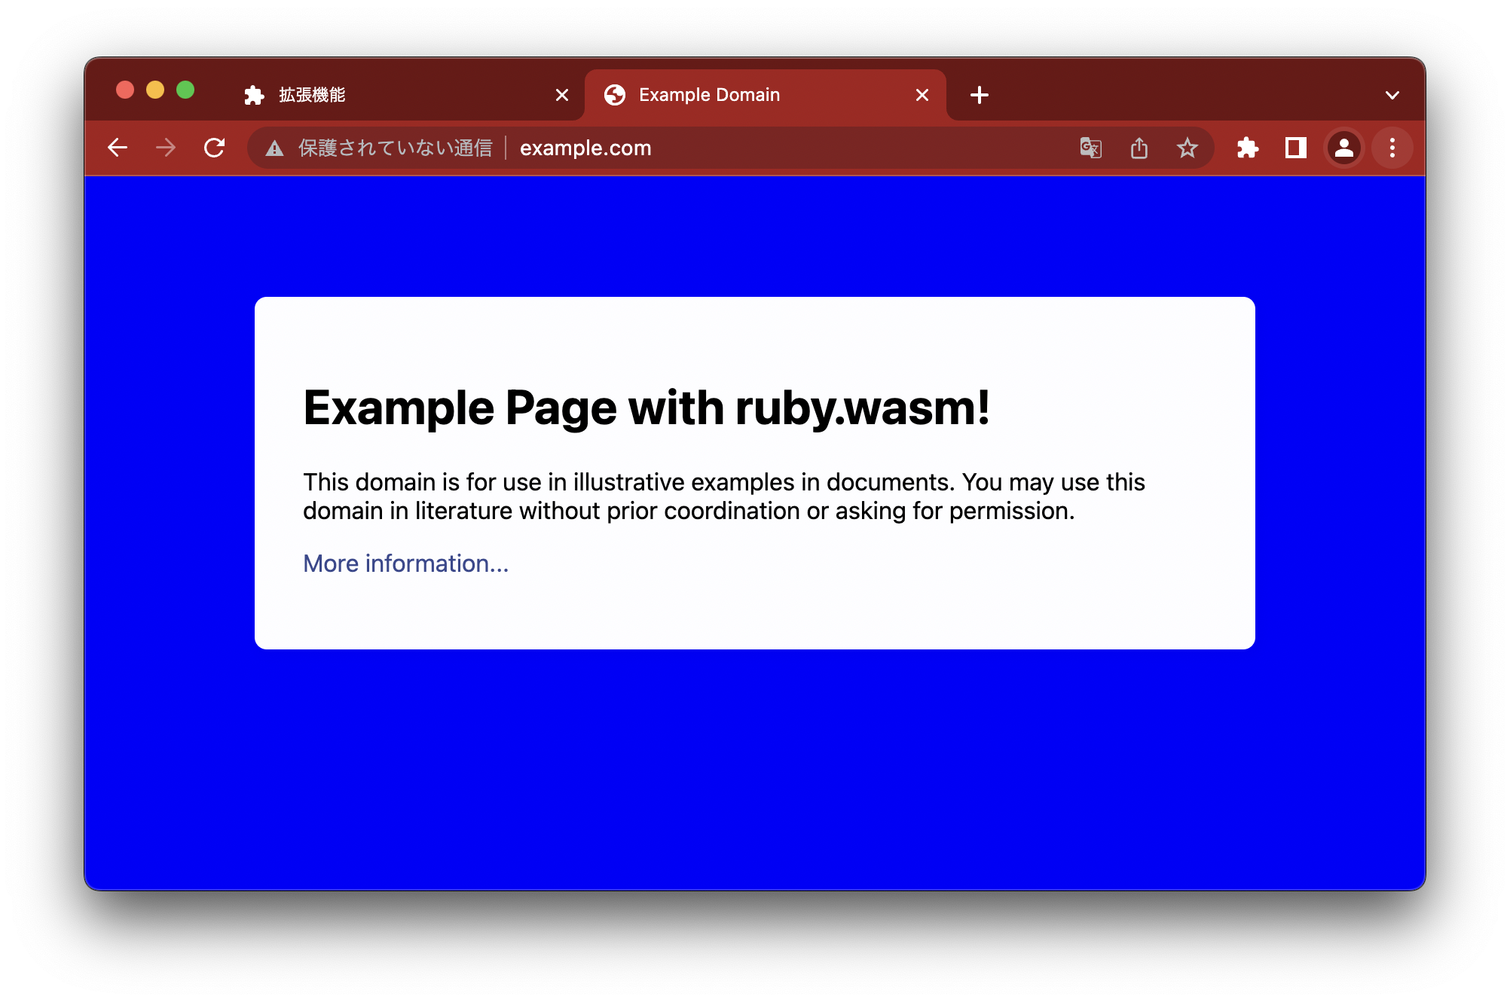Screen dimensions: 1510x1002
Task: Click the share page icon
Action: pyautogui.click(x=1139, y=148)
